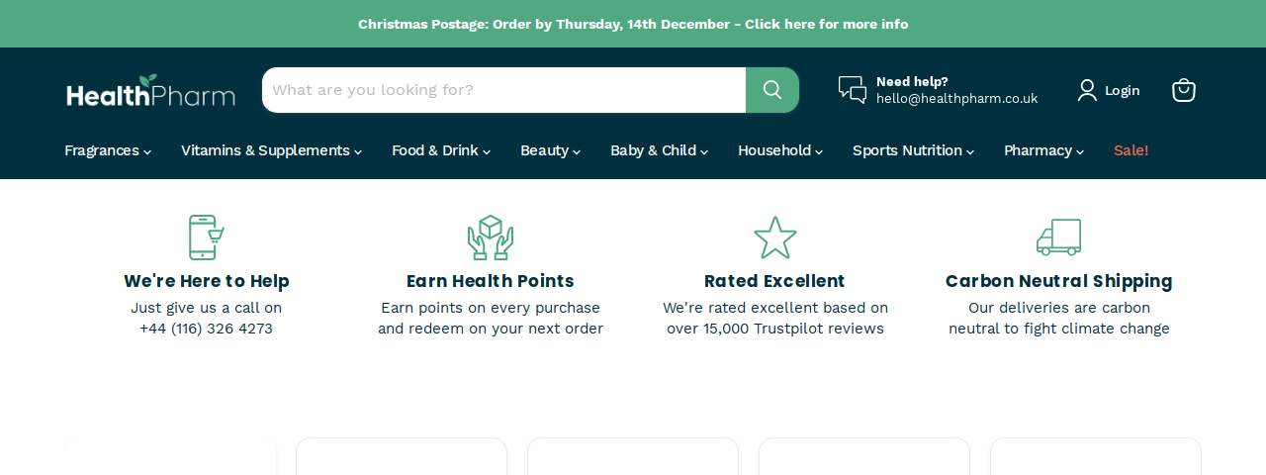
Task: Expand Vitamins & Supplements menu
Action: 271,150
